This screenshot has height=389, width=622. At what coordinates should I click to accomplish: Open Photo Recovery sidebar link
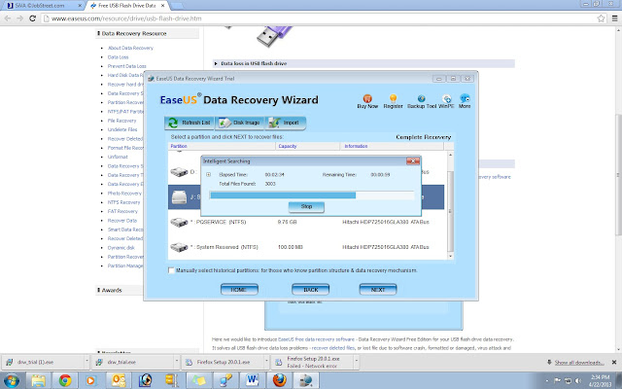pyautogui.click(x=124, y=194)
